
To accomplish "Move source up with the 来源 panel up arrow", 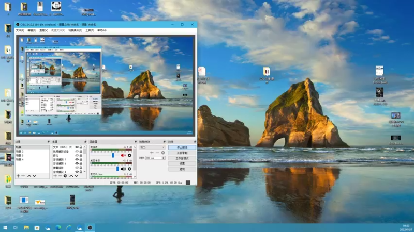I will (71, 176).
